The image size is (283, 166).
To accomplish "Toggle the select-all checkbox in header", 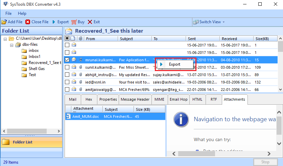I will point(67,38).
